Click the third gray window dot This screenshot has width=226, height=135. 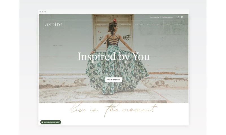pyautogui.click(x=45, y=12)
